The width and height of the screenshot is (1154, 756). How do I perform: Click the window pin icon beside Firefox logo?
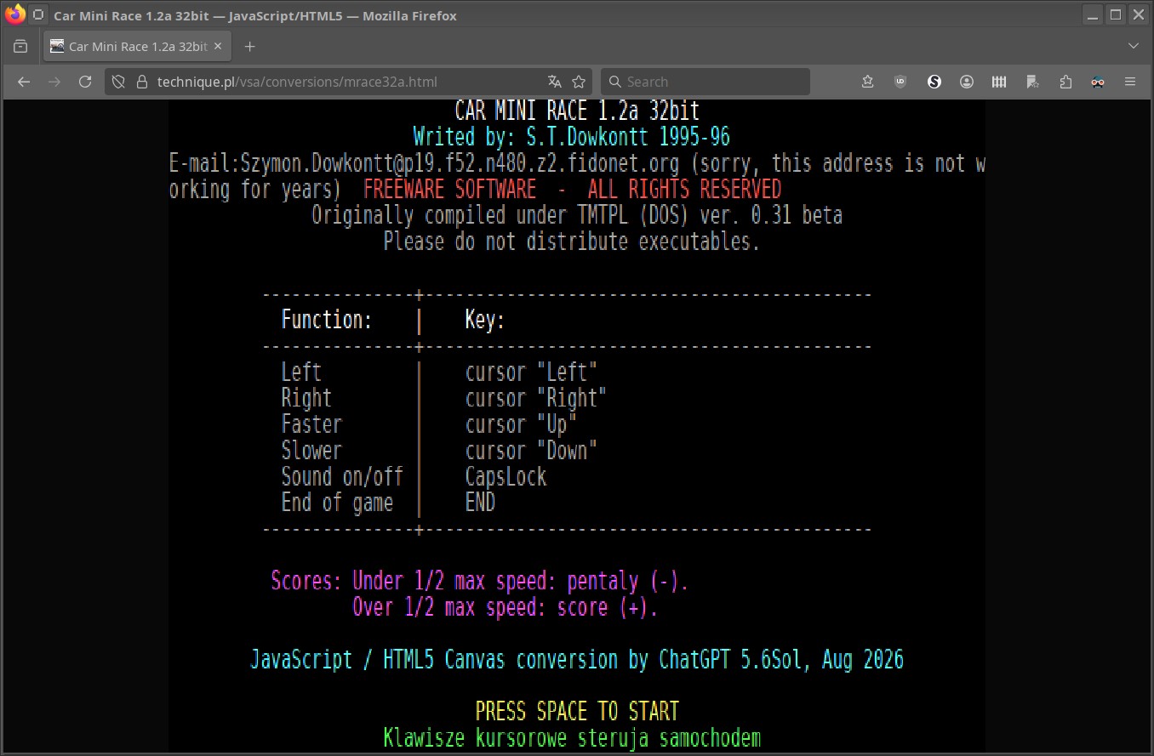(38, 15)
